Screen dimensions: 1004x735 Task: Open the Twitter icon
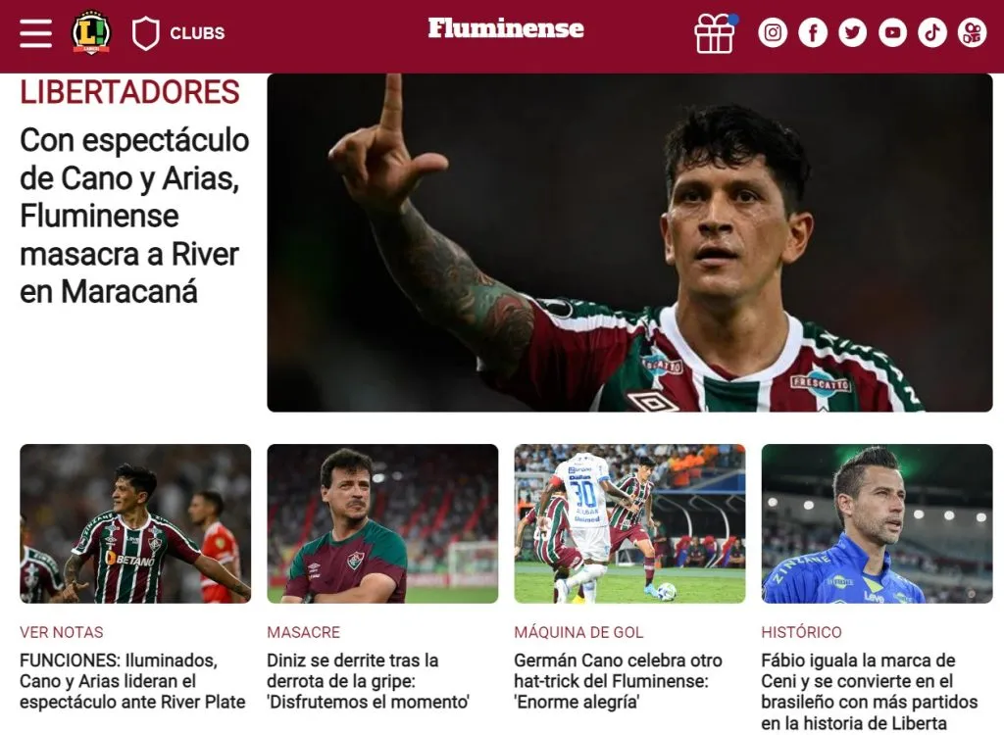(x=852, y=32)
